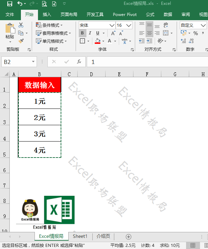Switch to the 开发工具 developer tab

(95, 15)
